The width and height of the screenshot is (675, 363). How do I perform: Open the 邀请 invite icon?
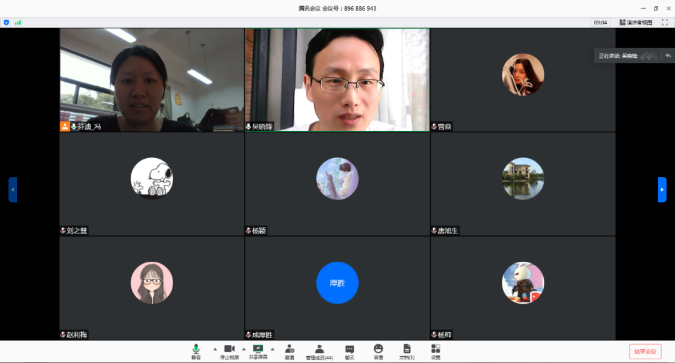coord(289,351)
